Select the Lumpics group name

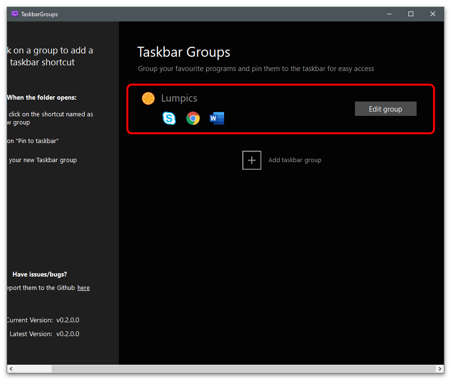pos(179,98)
